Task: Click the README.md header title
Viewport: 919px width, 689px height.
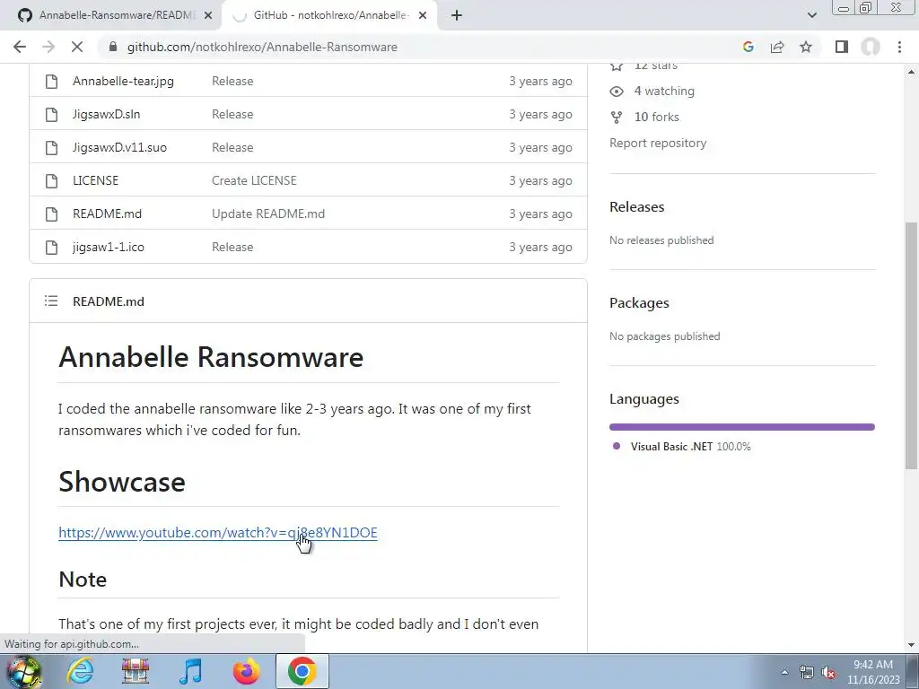Action: pos(109,301)
